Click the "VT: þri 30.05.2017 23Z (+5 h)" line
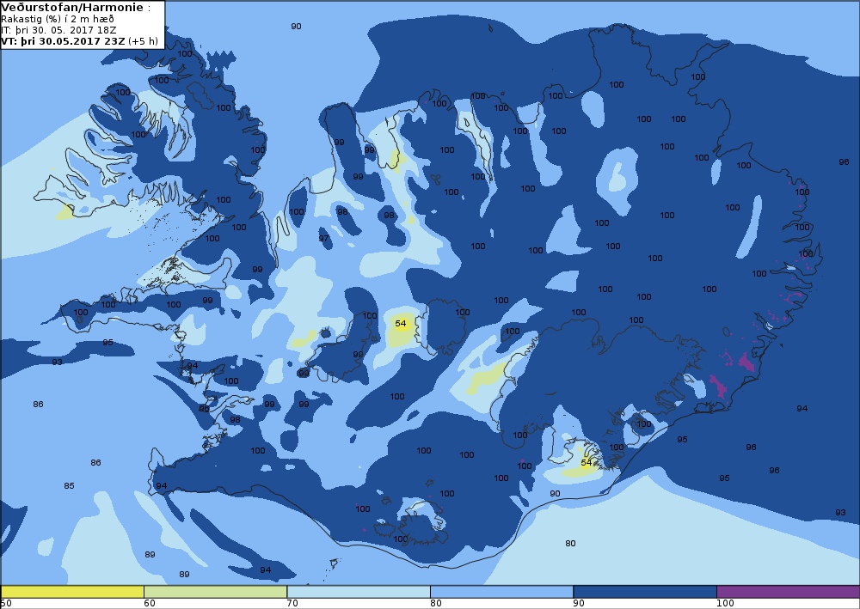 79,41
